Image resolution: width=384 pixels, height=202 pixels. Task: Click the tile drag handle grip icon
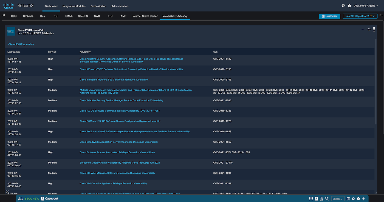pyautogui.click(x=374, y=29)
